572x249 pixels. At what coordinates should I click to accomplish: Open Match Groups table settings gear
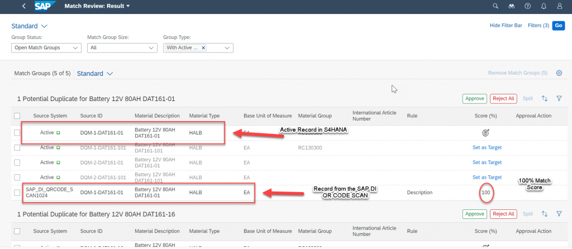[x=559, y=73]
